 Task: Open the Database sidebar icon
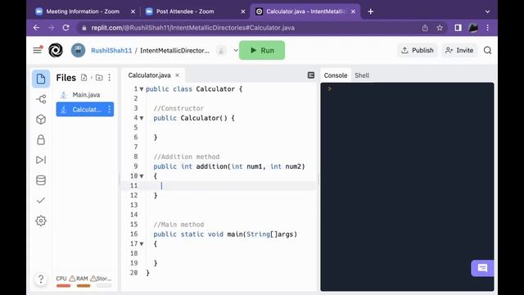coord(41,180)
